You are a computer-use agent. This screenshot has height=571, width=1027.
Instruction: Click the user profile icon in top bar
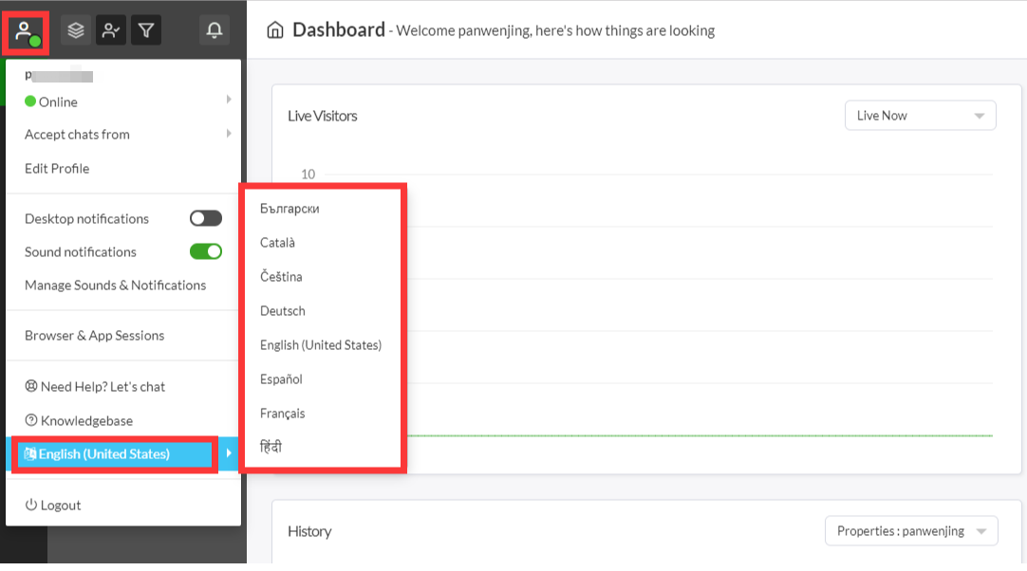pos(23,31)
